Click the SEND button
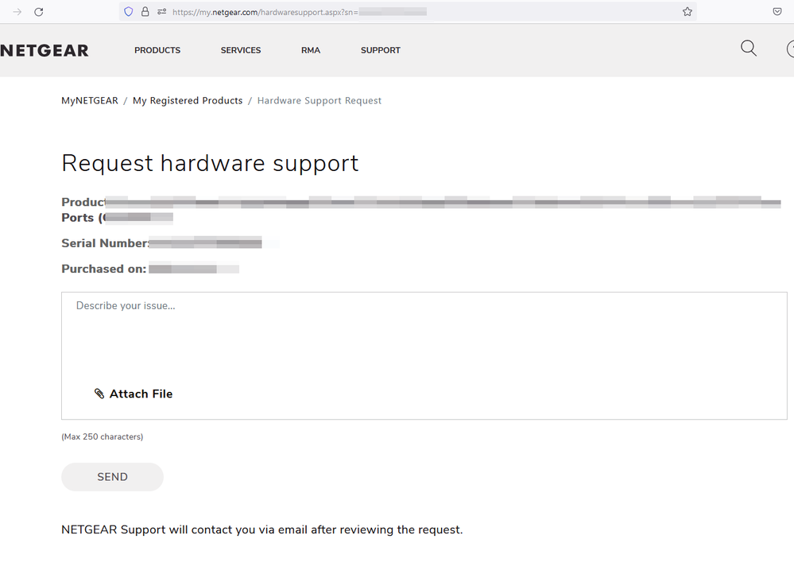Image resolution: width=794 pixels, height=570 pixels. click(112, 476)
